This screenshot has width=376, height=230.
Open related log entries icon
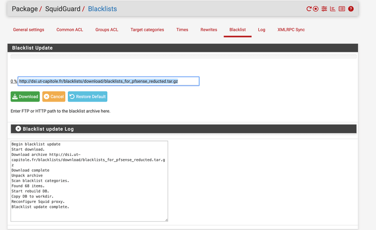[341, 9]
